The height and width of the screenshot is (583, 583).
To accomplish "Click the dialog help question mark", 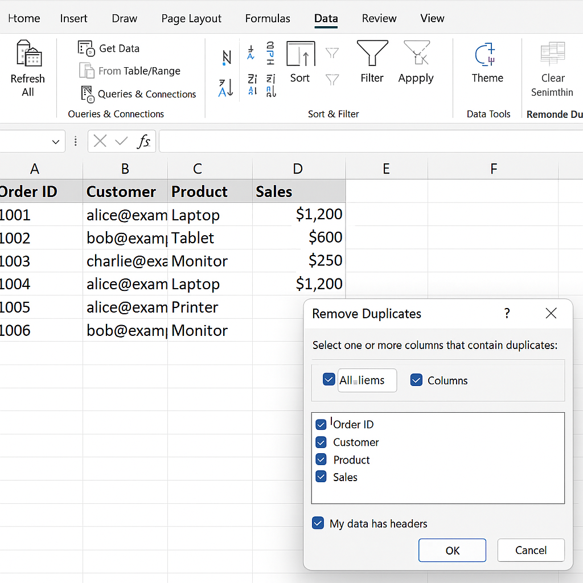I will (507, 313).
